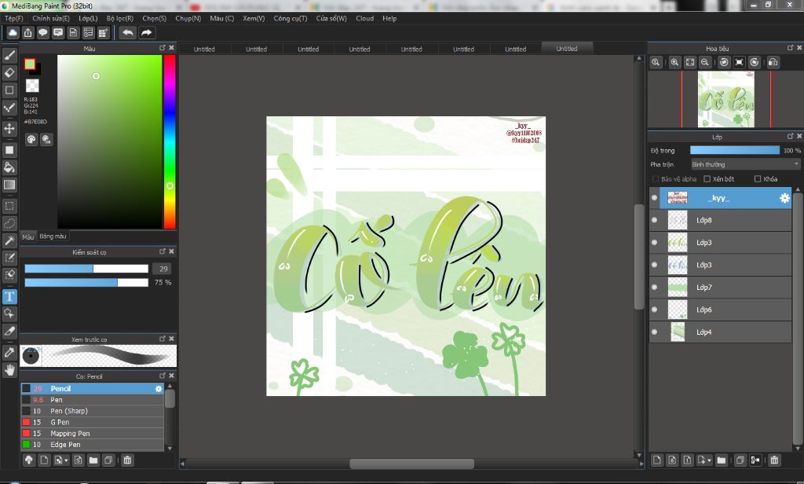Image resolution: width=804 pixels, height=484 pixels.
Task: Select the Gradient tool
Action: click(x=9, y=185)
